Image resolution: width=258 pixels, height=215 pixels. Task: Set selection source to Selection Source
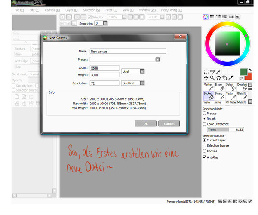pyautogui.click(x=216, y=145)
